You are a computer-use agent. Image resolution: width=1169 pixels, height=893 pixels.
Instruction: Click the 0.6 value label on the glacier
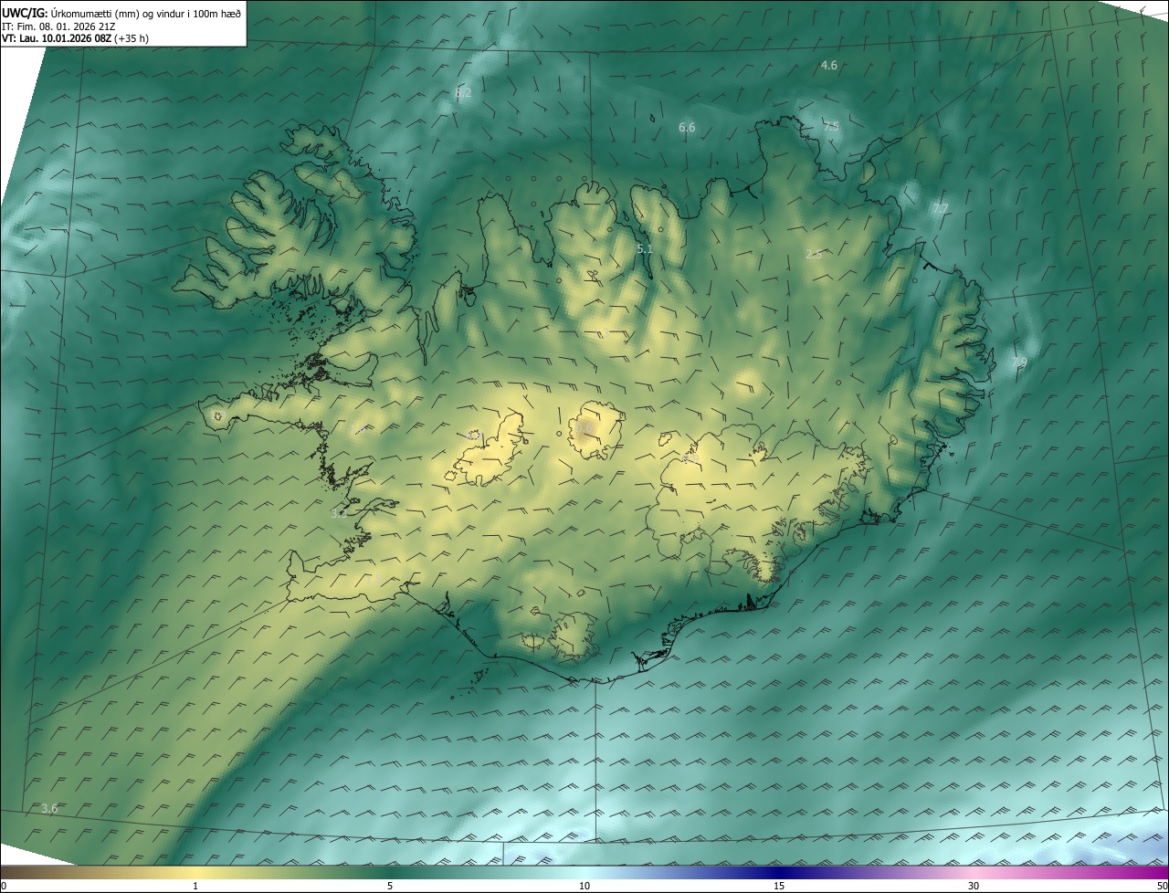click(x=584, y=427)
